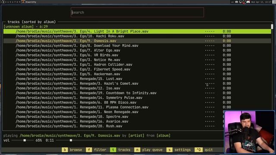Select the '10. Hachi Roku.wav' track

click(137, 36)
